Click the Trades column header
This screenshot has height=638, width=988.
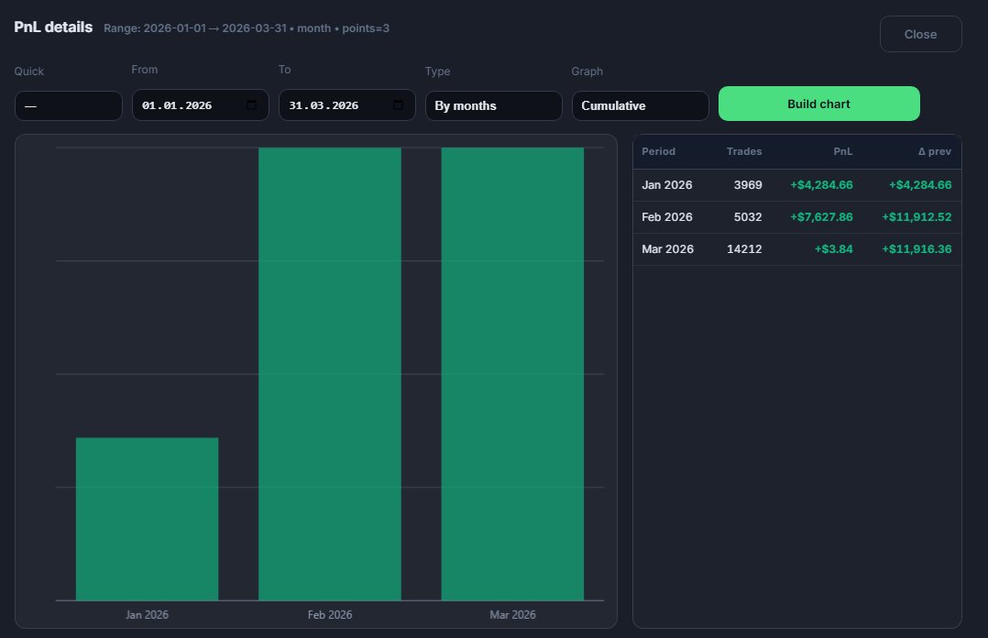[x=744, y=151]
